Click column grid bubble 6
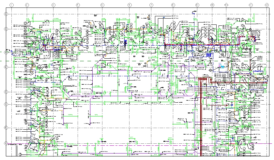The height and width of the screenshot is (160, 274). [x=129, y=5]
